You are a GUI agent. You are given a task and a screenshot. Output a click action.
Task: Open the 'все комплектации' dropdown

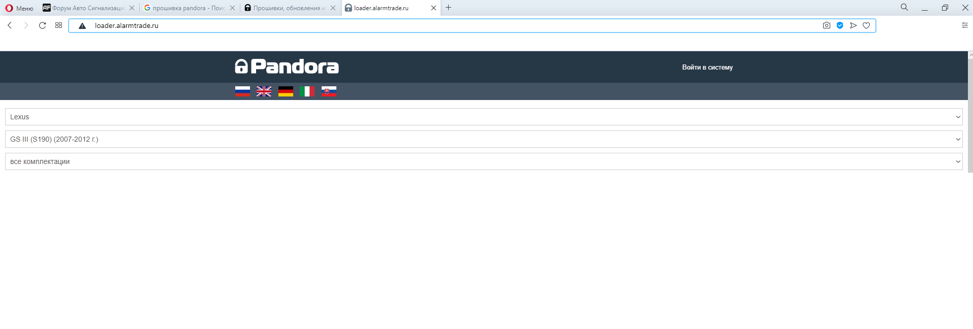[x=483, y=161]
